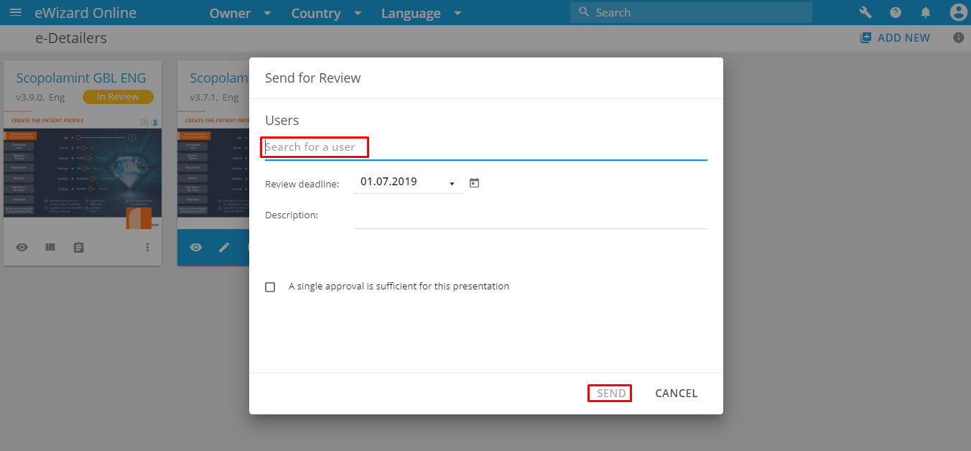Click the info icon beside ADD NEW
This screenshot has height=451, width=971.
(958, 38)
